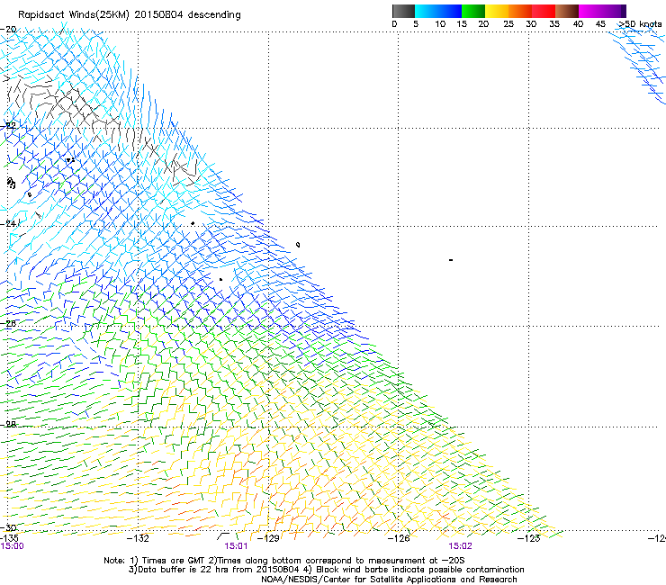Click the NOAA/NESDIS credit line
666x585 pixels.
point(389,580)
